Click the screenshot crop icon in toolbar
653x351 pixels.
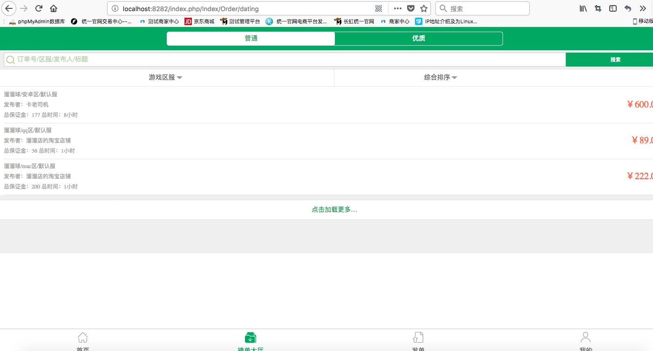click(x=598, y=8)
